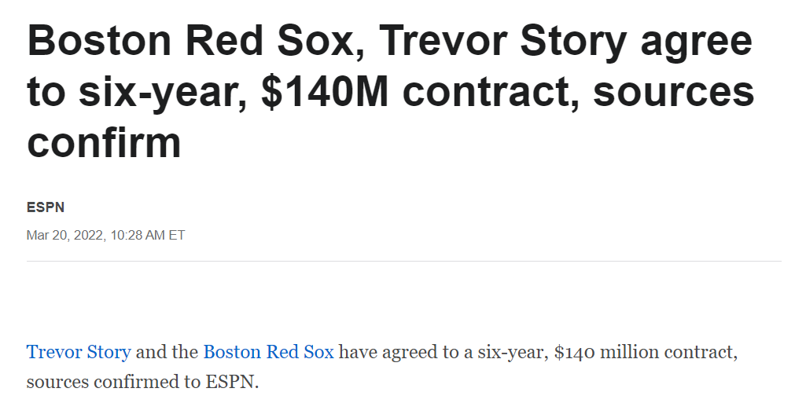Click the word "confirm" in the headline
The height and width of the screenshot is (403, 806).
[105, 142]
